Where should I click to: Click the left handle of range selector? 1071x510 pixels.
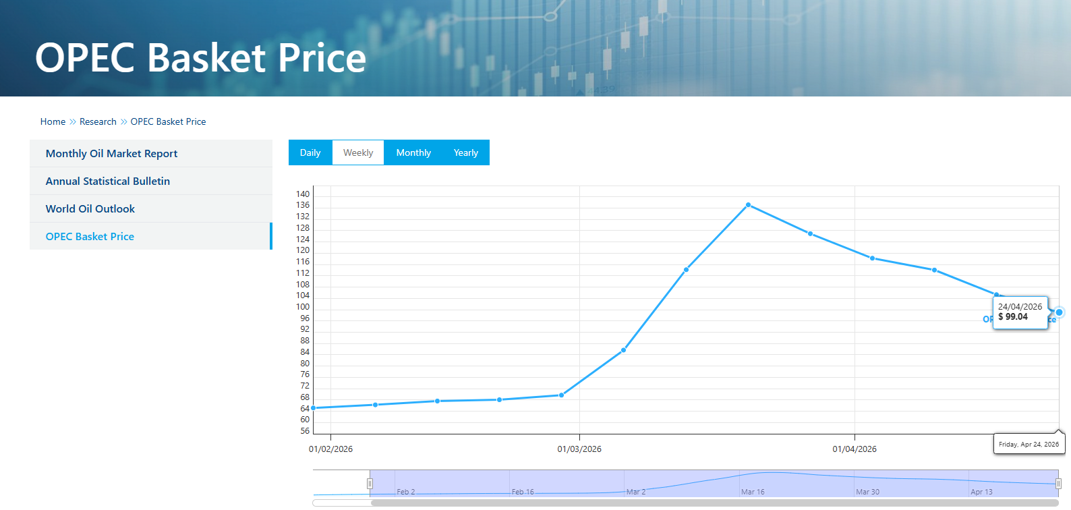tap(370, 484)
